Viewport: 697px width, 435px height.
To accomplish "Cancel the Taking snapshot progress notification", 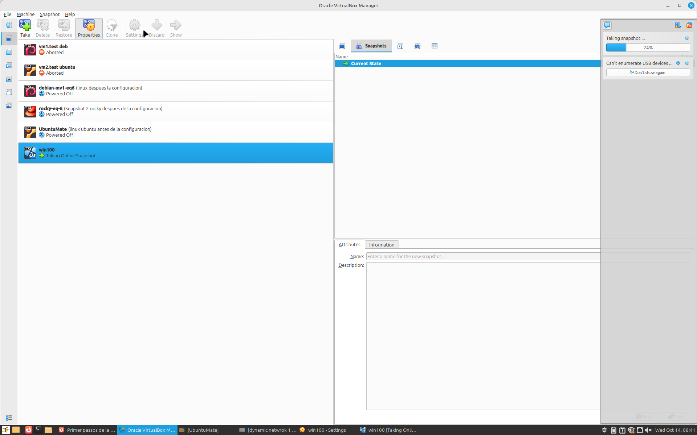I will 687,38.
